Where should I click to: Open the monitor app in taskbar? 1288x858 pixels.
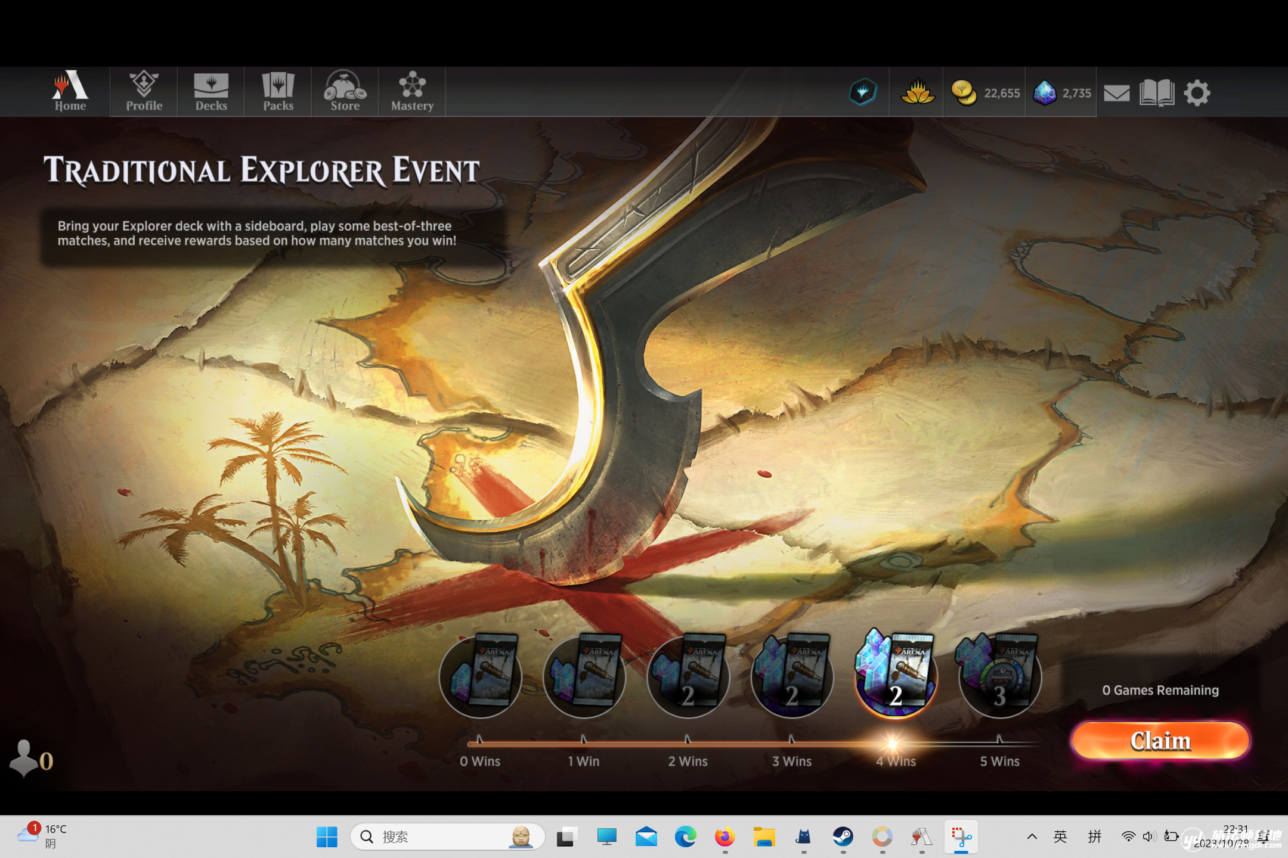(x=606, y=837)
